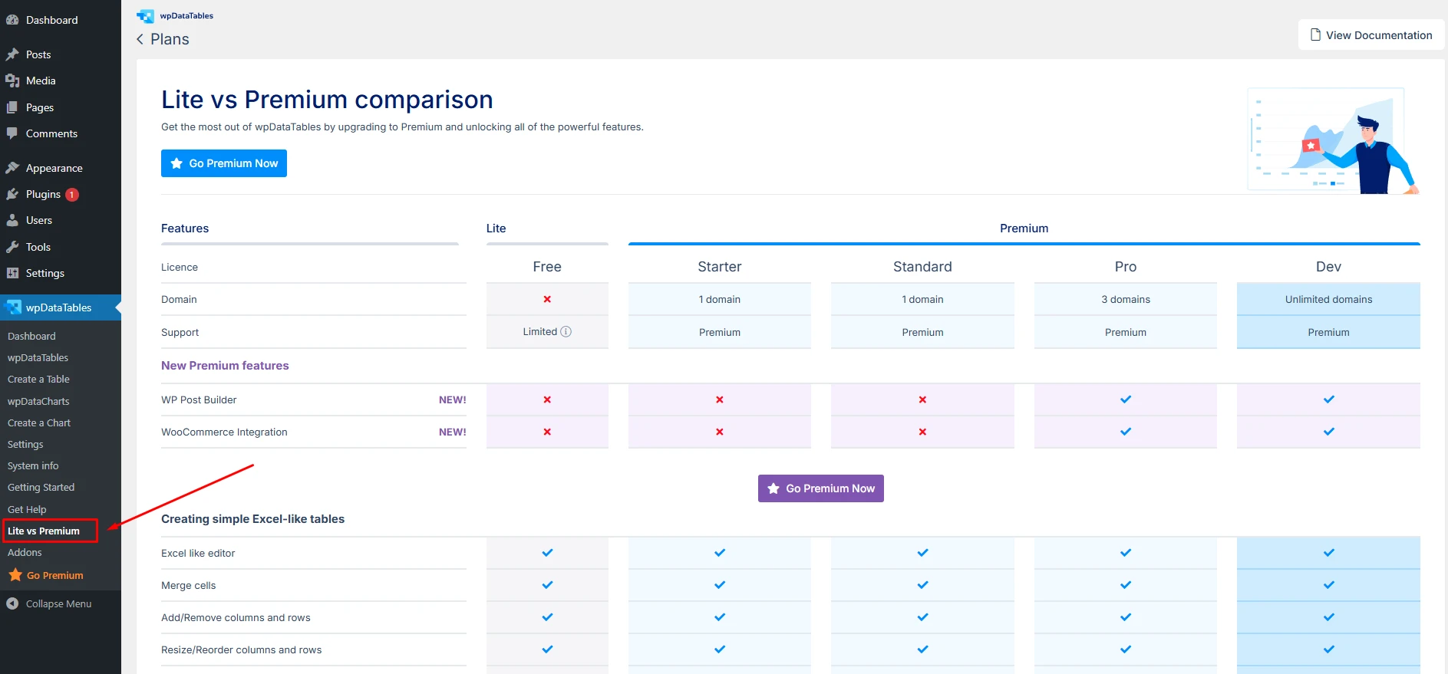Open Get Help in the submenu
This screenshot has width=1448, height=674.
click(x=27, y=509)
